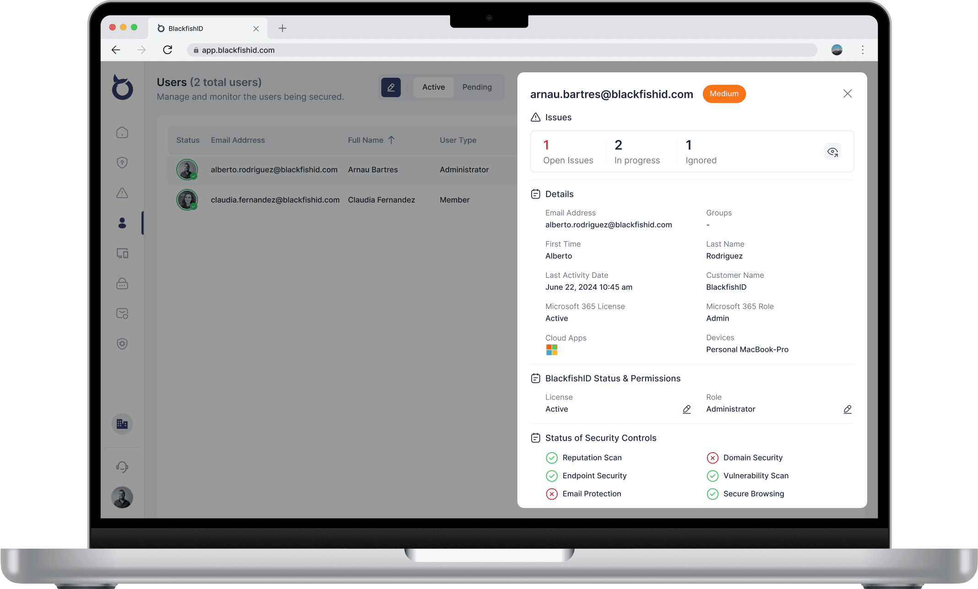Toggle the visibility eye icon on issues
The height and width of the screenshot is (589, 978).
point(832,152)
